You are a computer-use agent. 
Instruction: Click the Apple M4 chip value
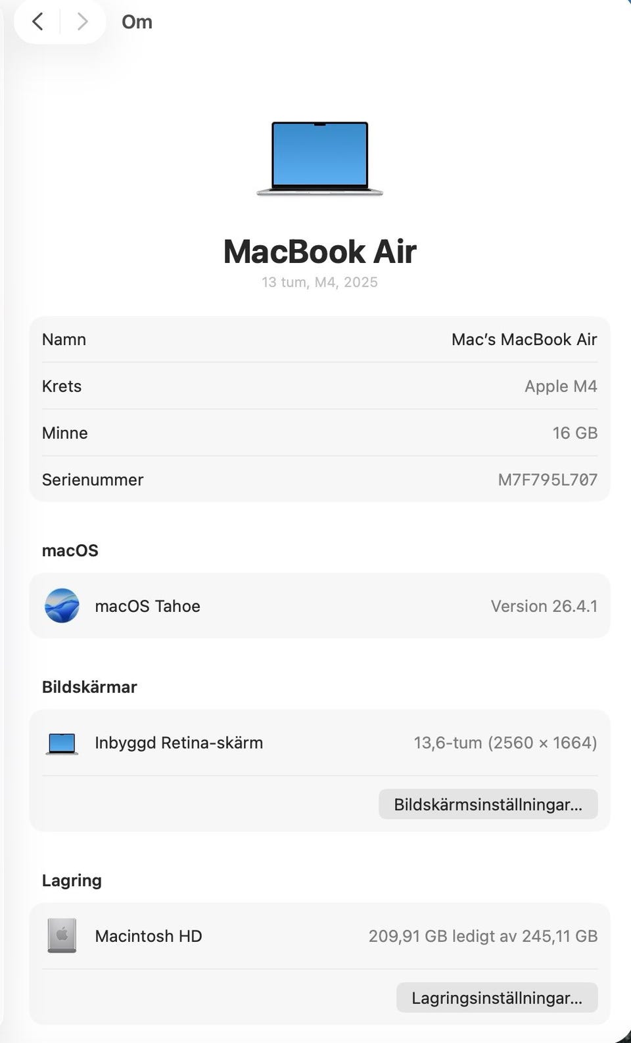(x=561, y=386)
